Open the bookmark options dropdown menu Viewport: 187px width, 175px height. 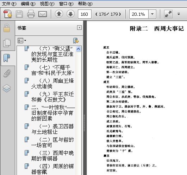[x=22, y=40]
